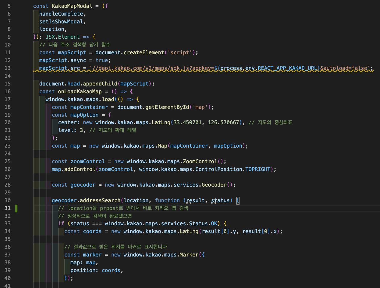Click latitude value 33.450701
The width and height of the screenshot is (380, 288).
(188, 122)
